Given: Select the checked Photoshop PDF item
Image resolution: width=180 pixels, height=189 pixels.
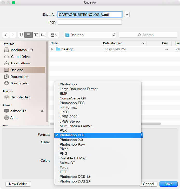Looking at the screenshot, I should [98, 135].
